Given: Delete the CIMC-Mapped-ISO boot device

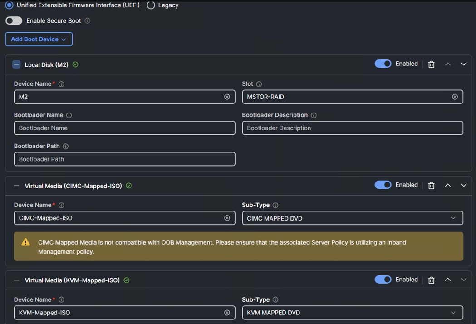Looking at the screenshot, I should 432,185.
